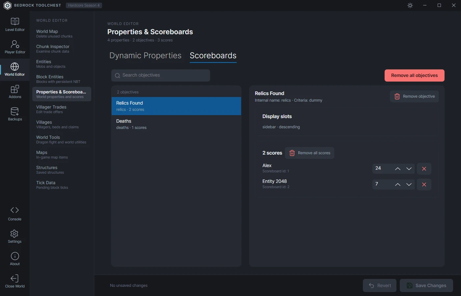Open Villager Trades in the sidebar
The image size is (461, 296).
(62, 109)
